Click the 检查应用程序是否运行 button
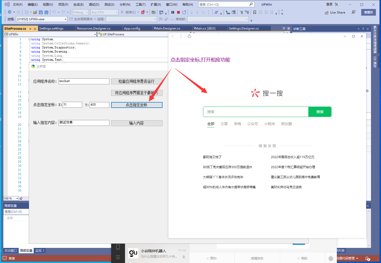Viewport: 381px width, 263px height. coord(137,81)
